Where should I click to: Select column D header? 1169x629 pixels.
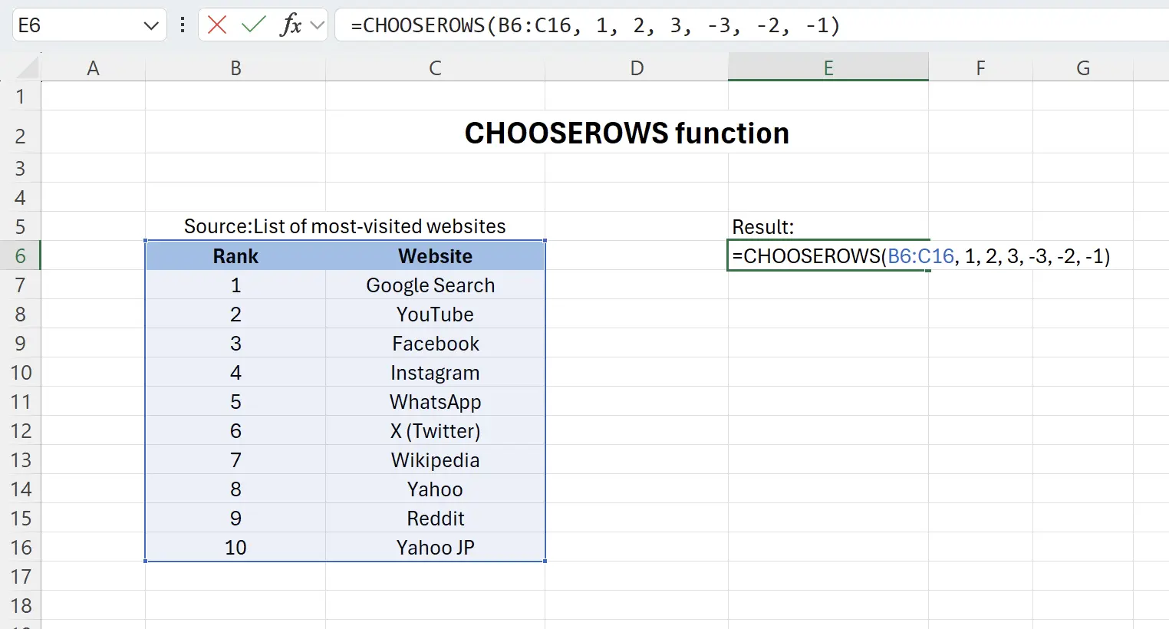point(637,68)
